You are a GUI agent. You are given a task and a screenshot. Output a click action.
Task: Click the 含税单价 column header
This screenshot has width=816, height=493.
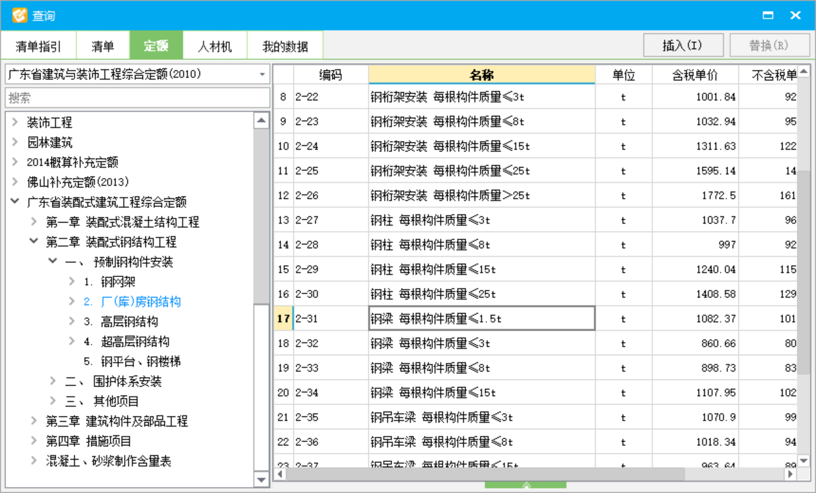coord(695,75)
